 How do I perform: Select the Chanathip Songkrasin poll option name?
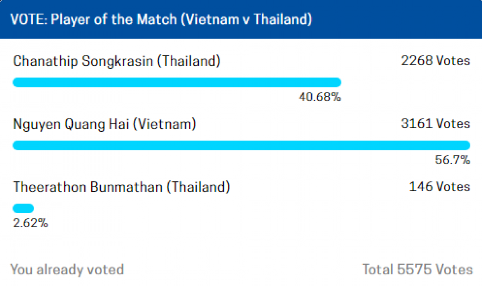coord(83,61)
